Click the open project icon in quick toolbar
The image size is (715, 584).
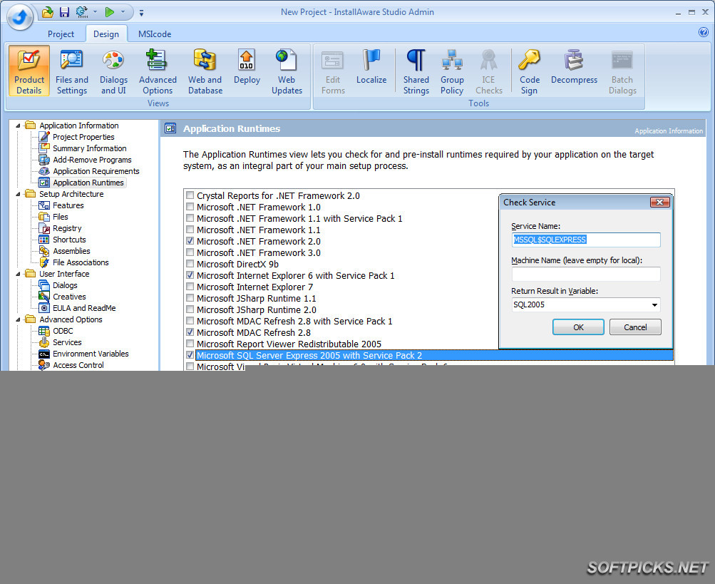click(48, 12)
